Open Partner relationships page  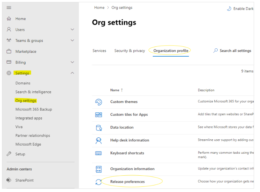[x=33, y=135]
